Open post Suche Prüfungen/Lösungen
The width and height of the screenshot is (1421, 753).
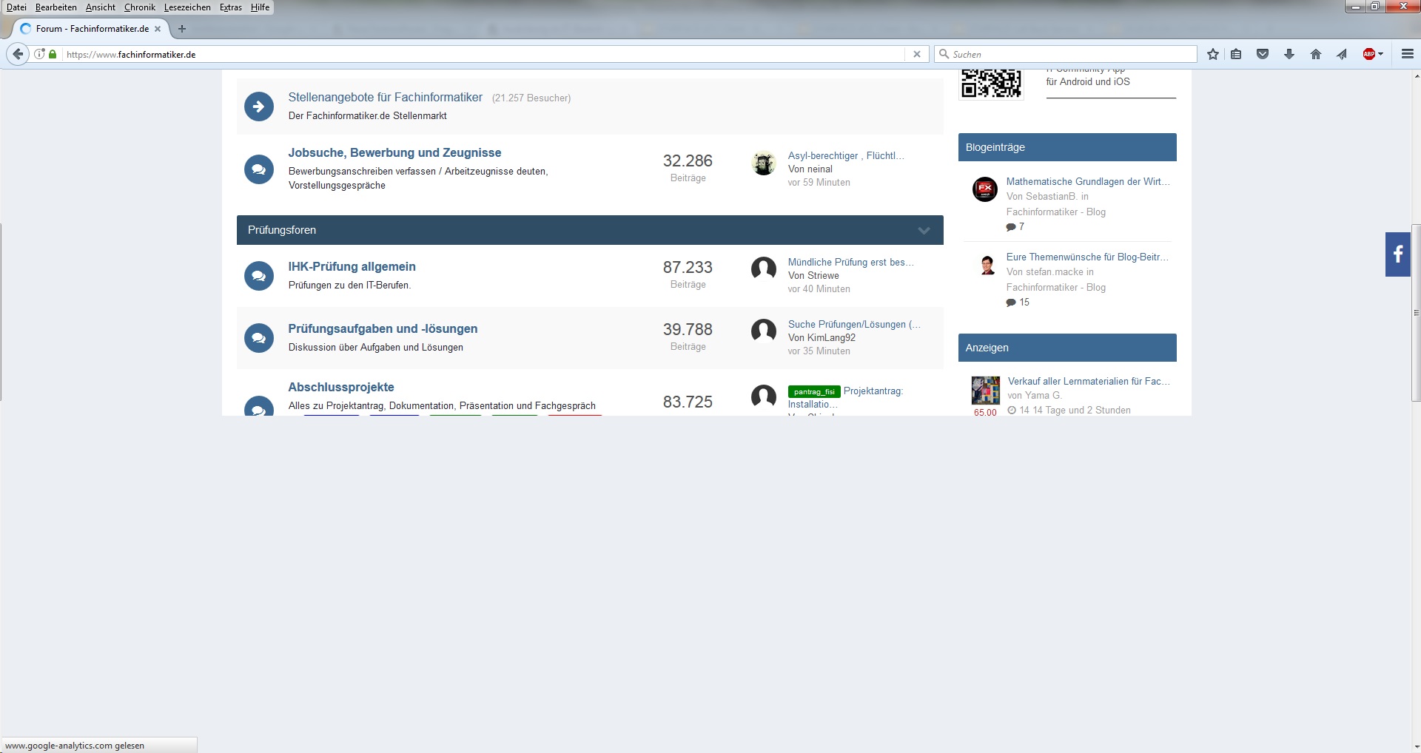pyautogui.click(x=854, y=325)
